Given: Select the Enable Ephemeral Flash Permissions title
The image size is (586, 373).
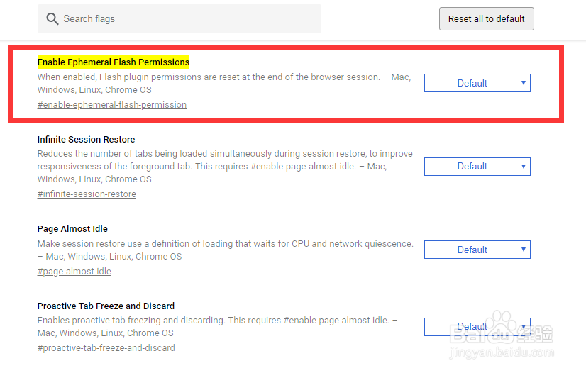Looking at the screenshot, I should point(114,62).
